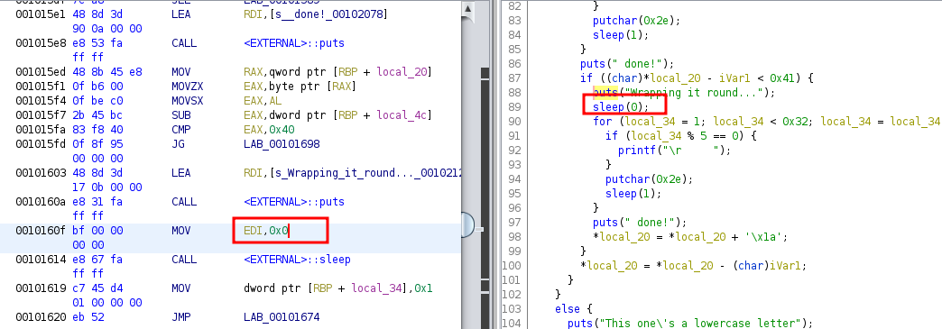Click the dark overview margin bar

tap(485, 198)
